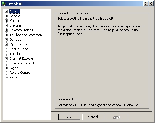Close the Tweak UI dialog

pos(151,4)
